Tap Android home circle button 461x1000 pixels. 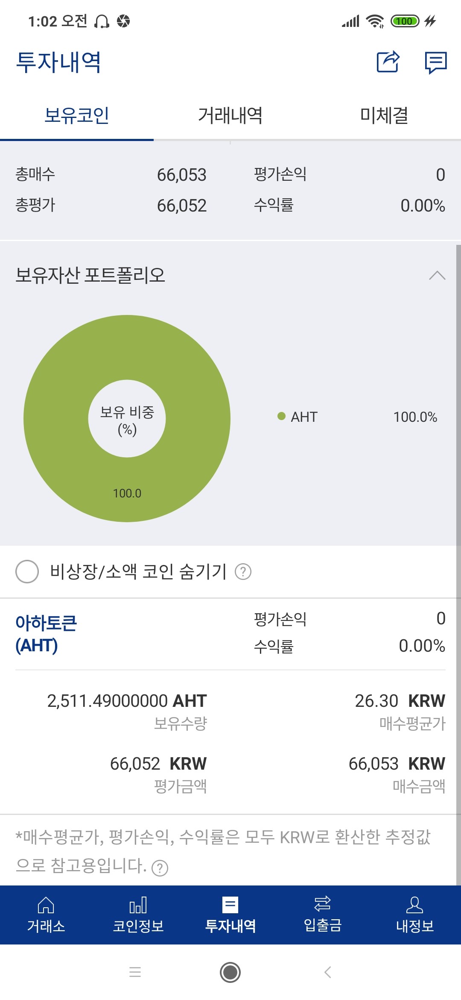[230, 972]
